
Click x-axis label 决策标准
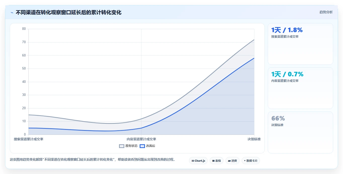pos(254,139)
